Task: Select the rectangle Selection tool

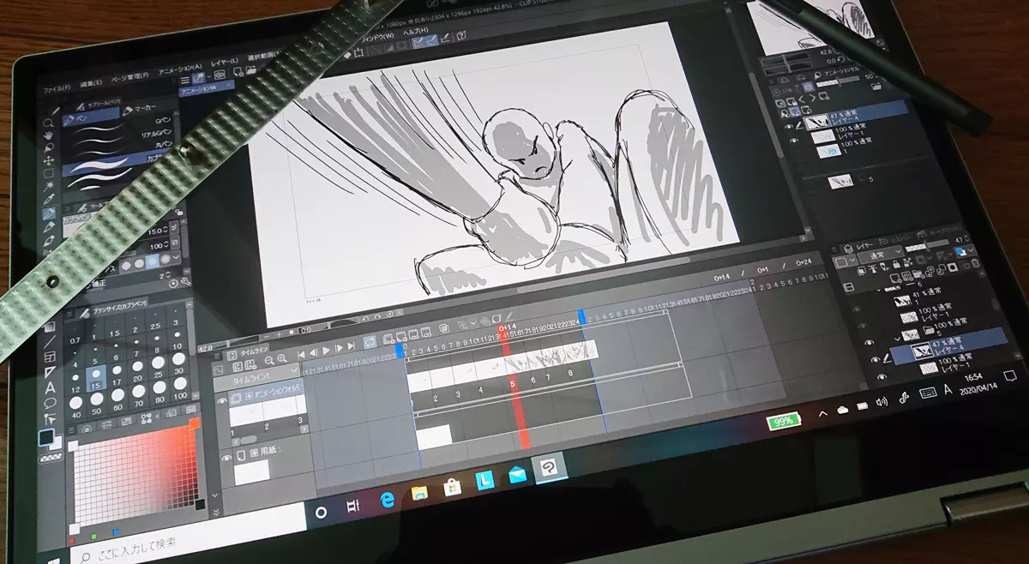Action: pos(49,172)
